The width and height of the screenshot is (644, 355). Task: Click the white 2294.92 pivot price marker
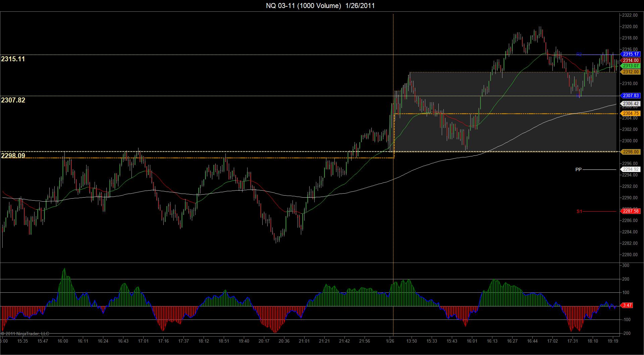631,169
